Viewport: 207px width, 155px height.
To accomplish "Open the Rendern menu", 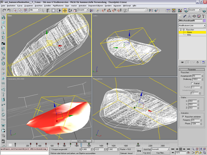I will [108, 6].
